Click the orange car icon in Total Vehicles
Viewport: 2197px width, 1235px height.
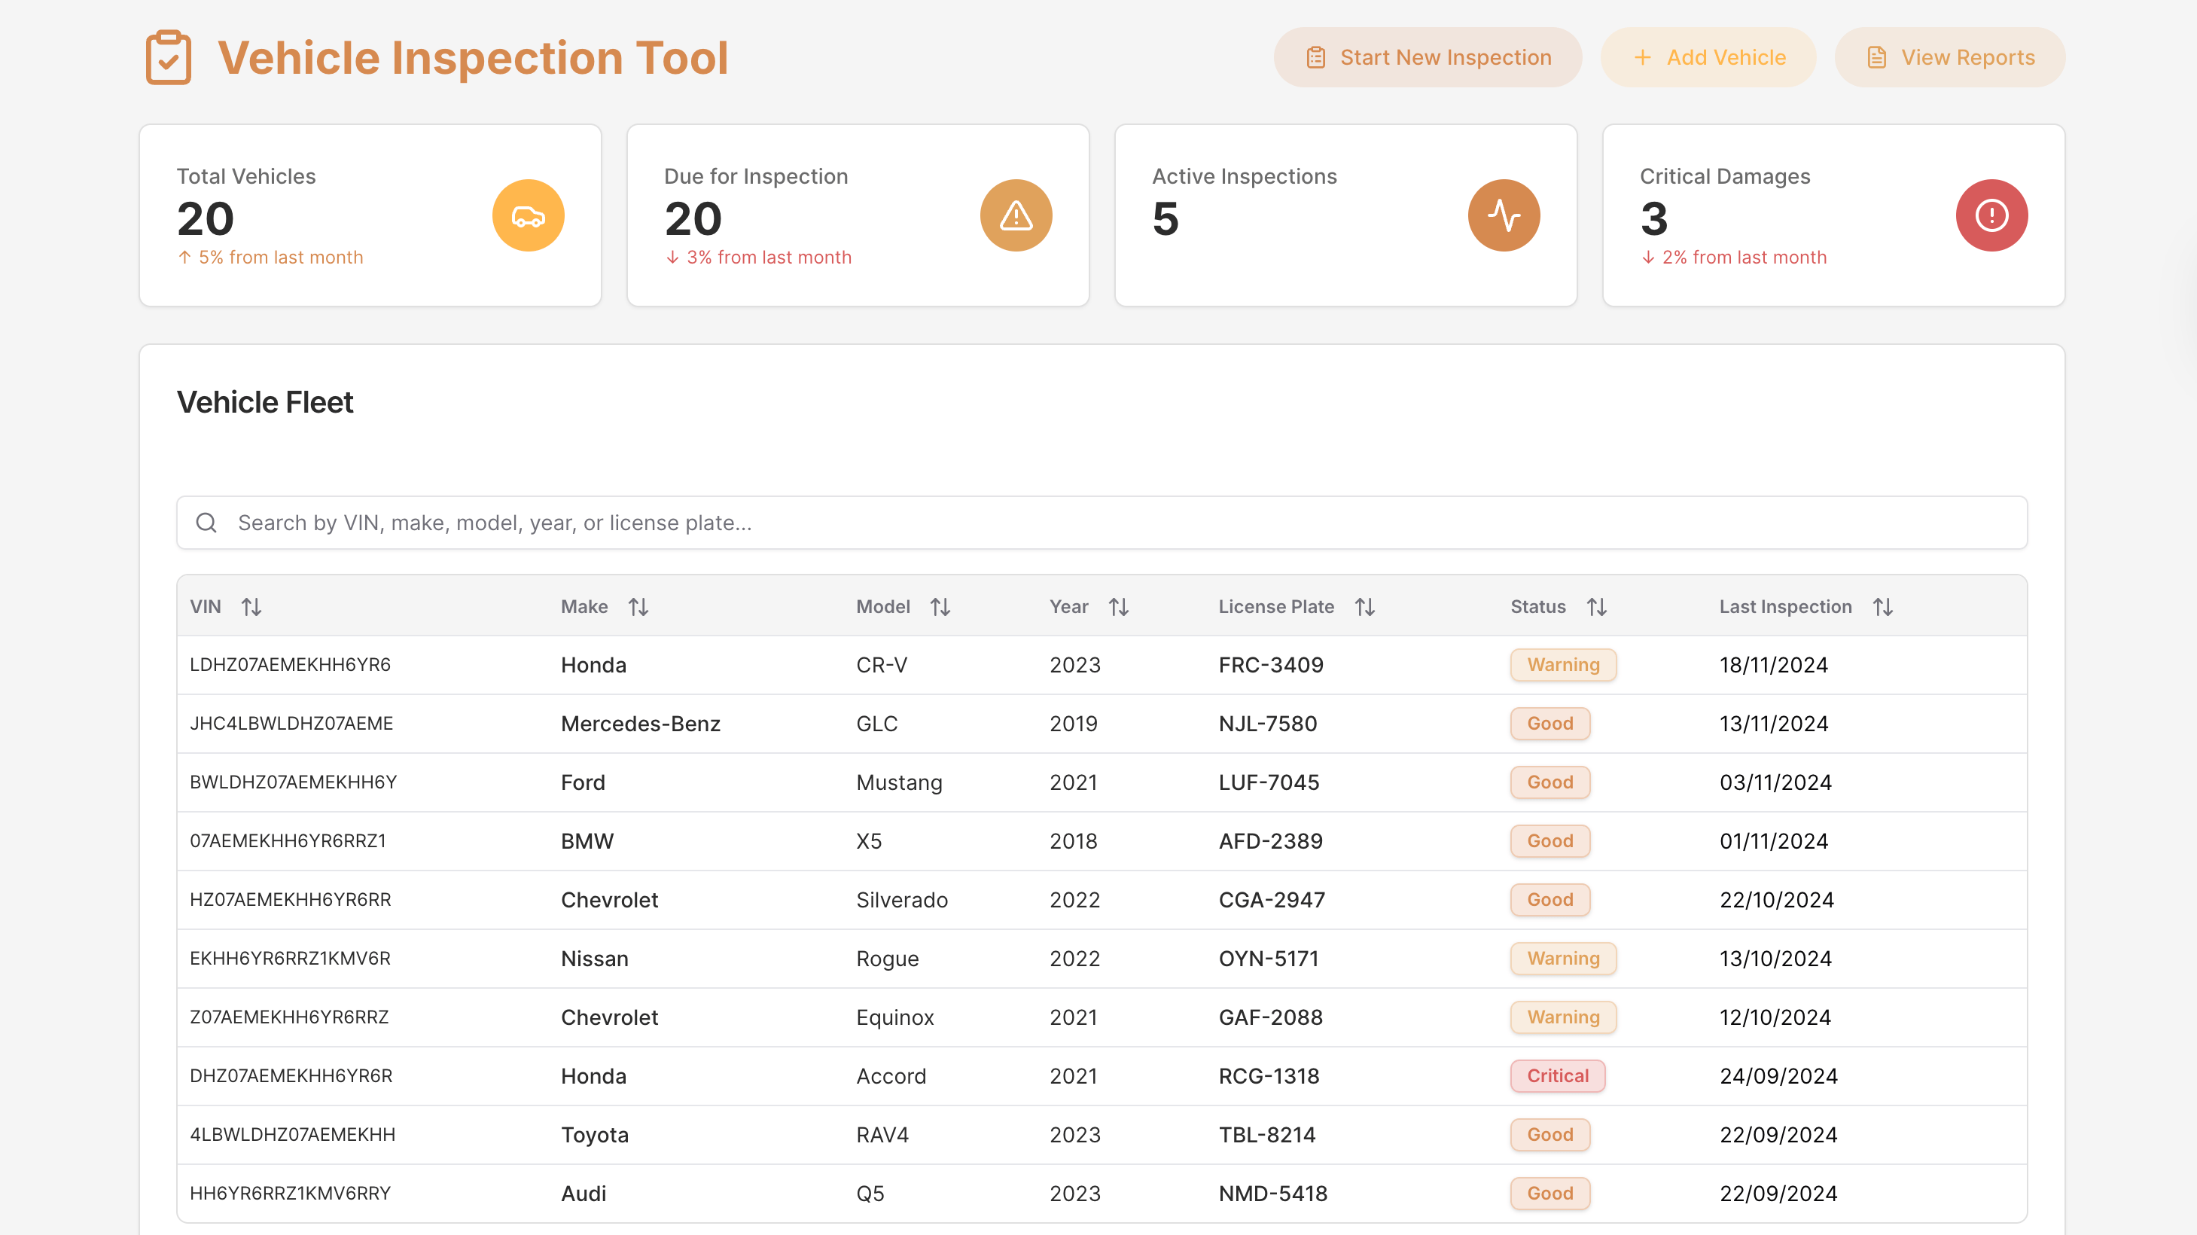pos(528,216)
